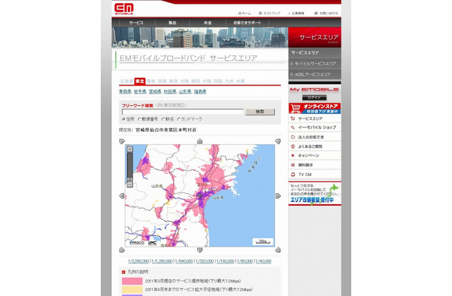Screen dimensions: 452x296
Task: Zoom out with map minus button
Action: pyautogui.click(x=130, y=184)
